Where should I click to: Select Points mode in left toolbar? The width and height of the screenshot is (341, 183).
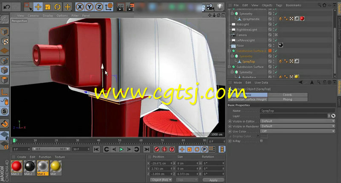click(x=4, y=61)
